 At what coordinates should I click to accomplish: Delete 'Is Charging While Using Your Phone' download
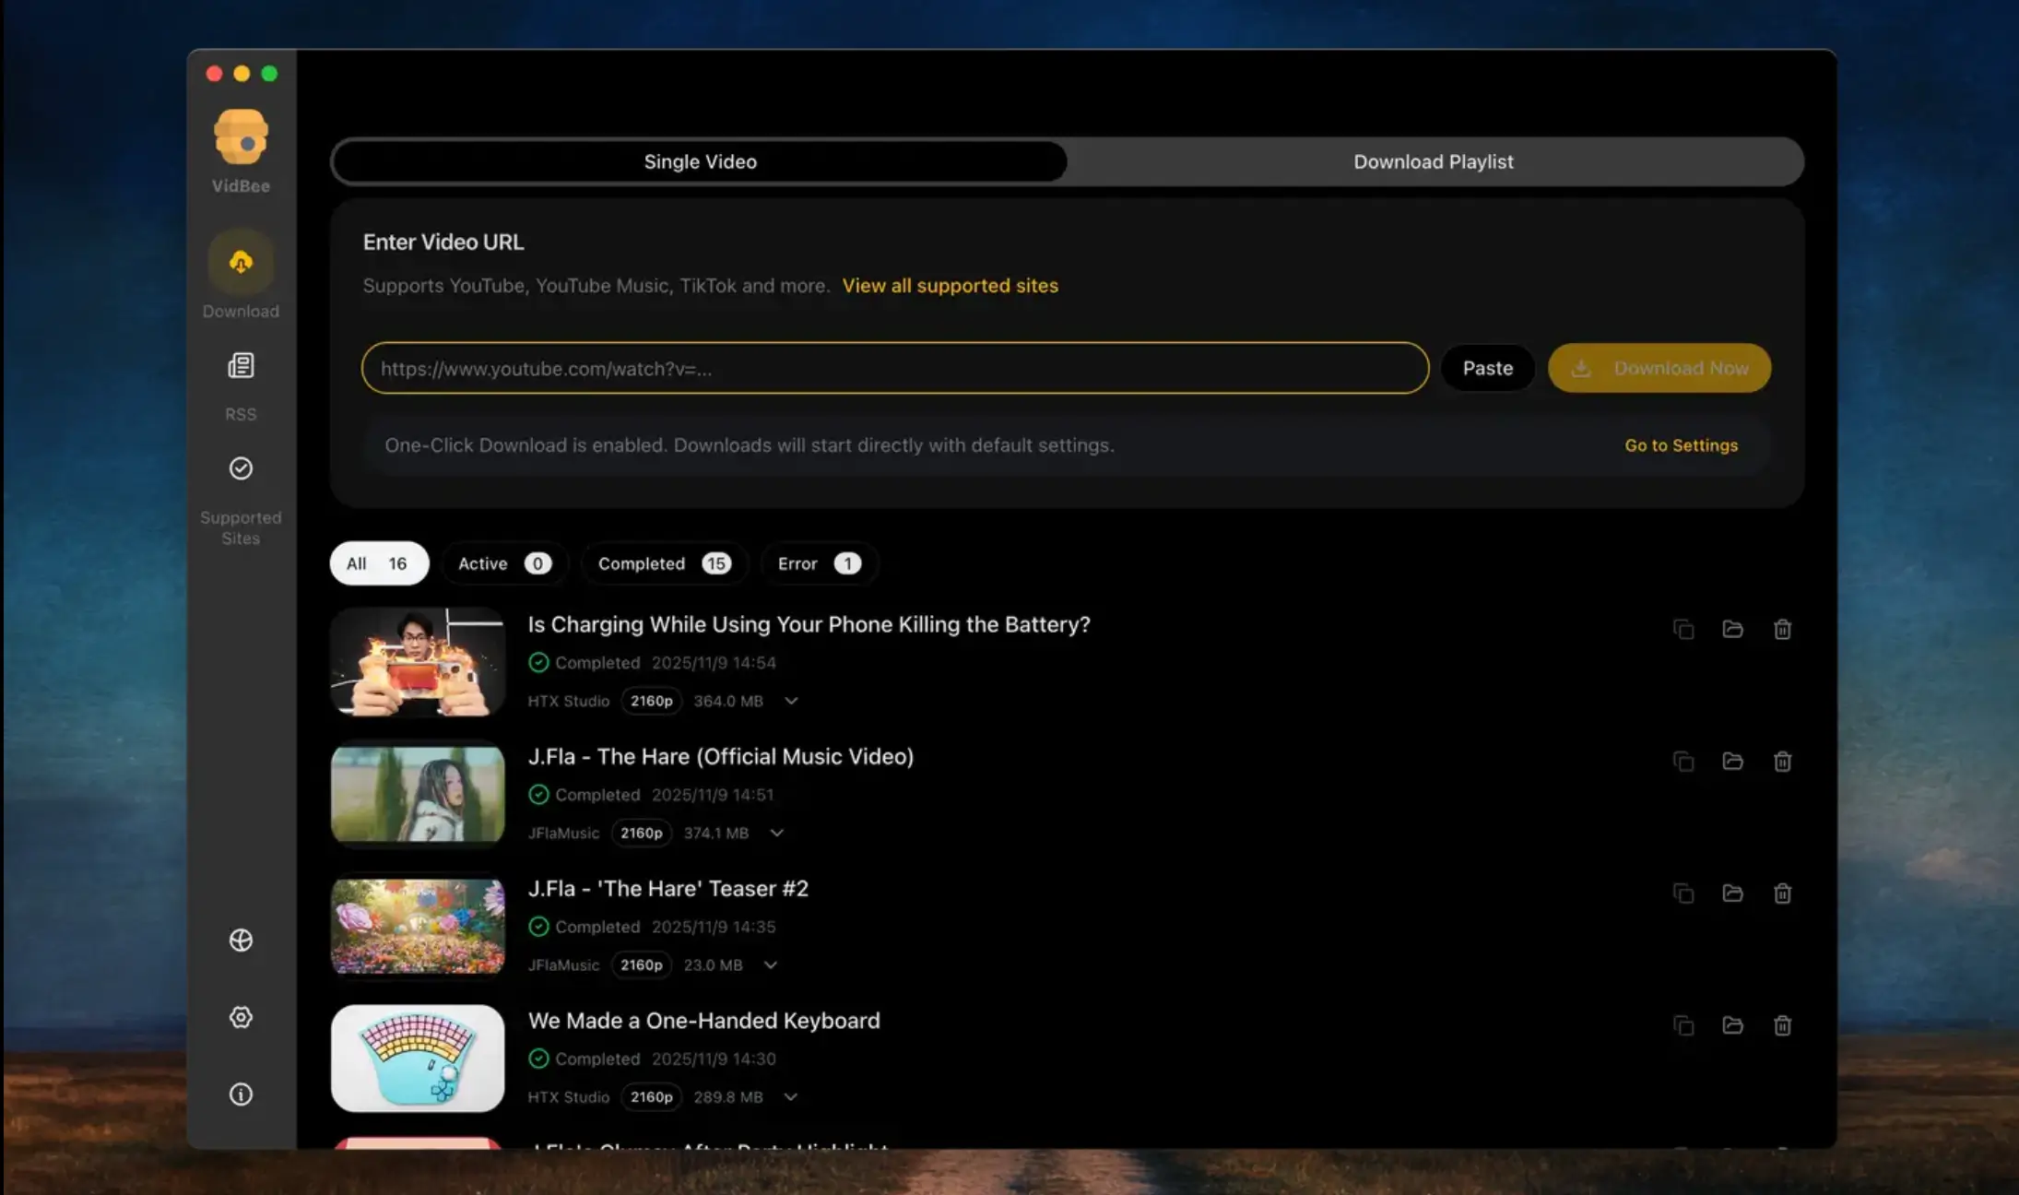(1783, 629)
